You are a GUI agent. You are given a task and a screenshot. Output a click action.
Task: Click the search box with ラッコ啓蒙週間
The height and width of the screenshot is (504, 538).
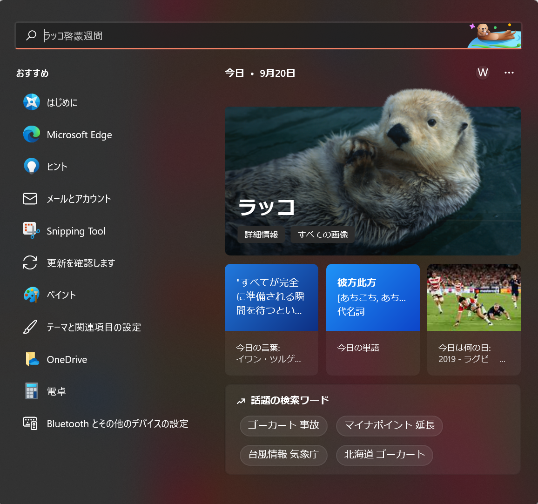(x=269, y=35)
